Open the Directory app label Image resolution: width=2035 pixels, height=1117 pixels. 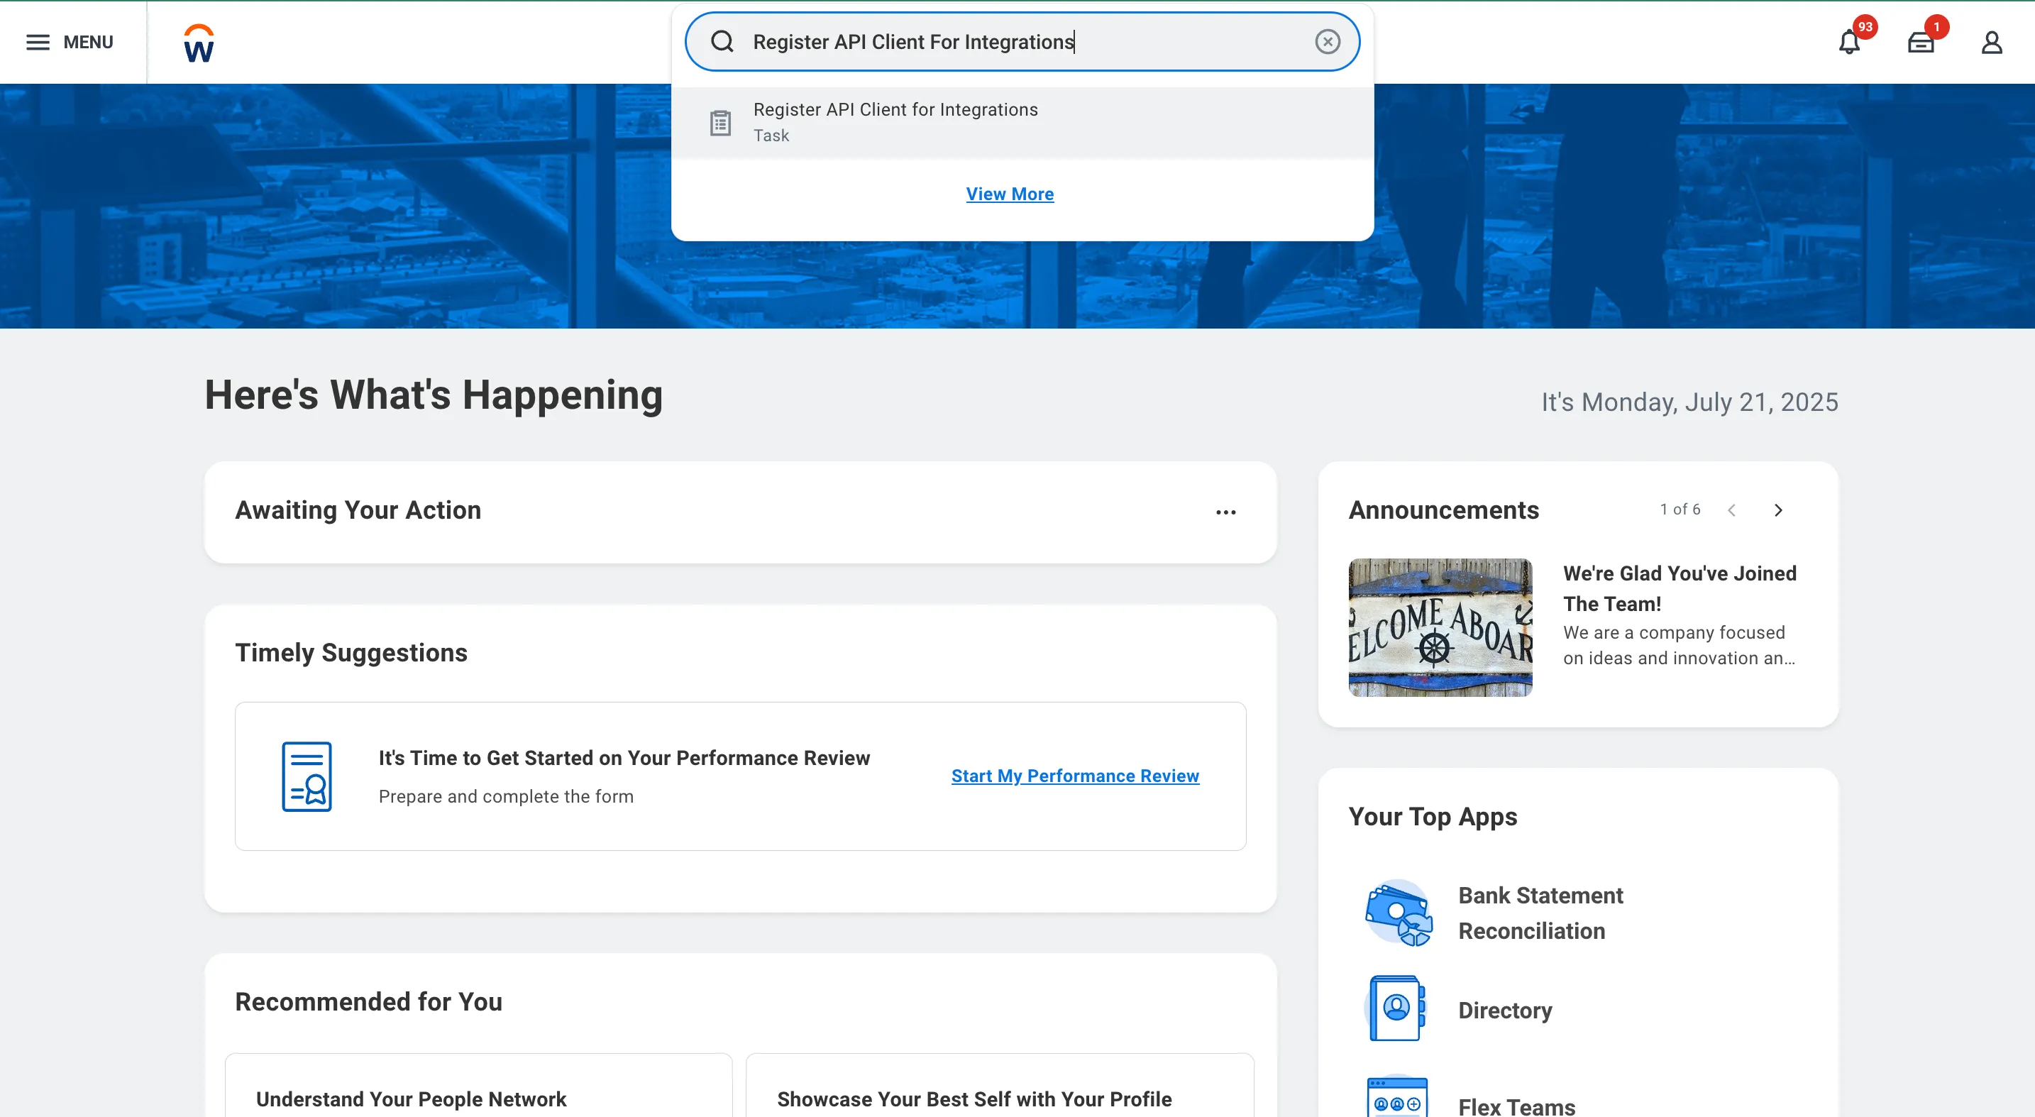[x=1505, y=1011]
